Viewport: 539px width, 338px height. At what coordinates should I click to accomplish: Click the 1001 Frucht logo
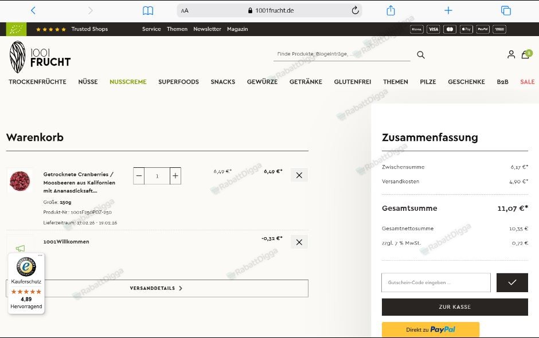pos(40,57)
